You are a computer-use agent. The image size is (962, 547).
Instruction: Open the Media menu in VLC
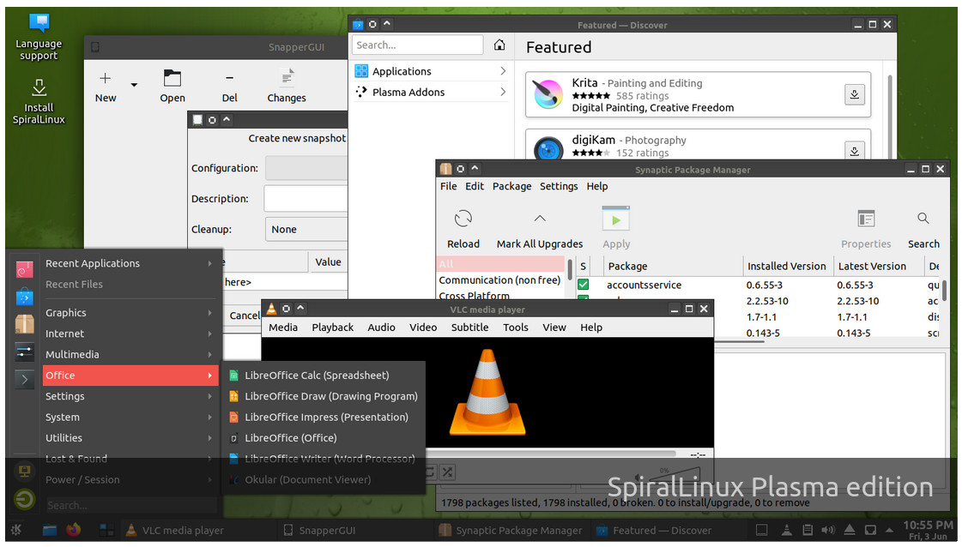point(283,328)
